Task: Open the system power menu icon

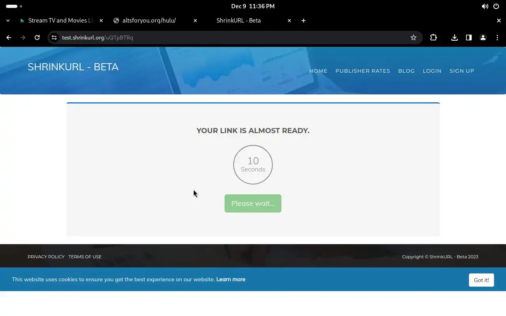Action: point(497,6)
